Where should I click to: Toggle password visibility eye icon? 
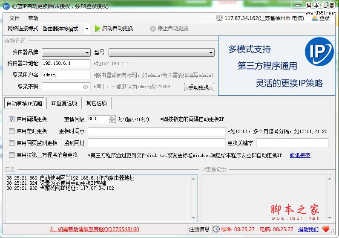click(x=86, y=87)
